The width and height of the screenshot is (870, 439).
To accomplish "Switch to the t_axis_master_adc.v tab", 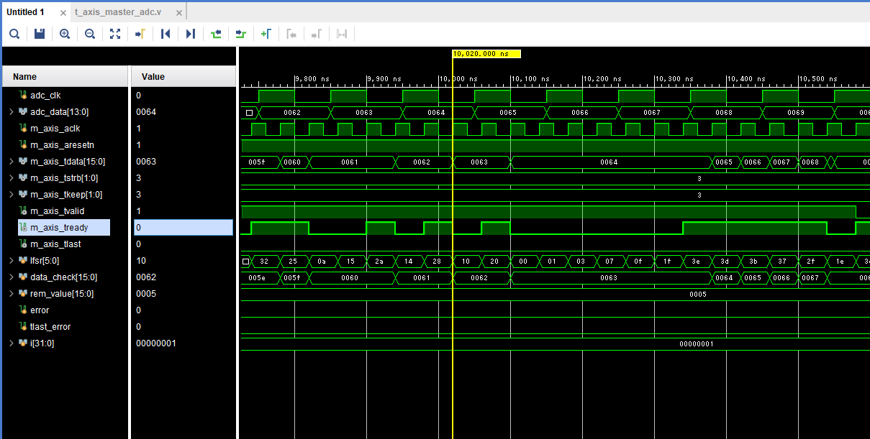I will (x=117, y=12).
